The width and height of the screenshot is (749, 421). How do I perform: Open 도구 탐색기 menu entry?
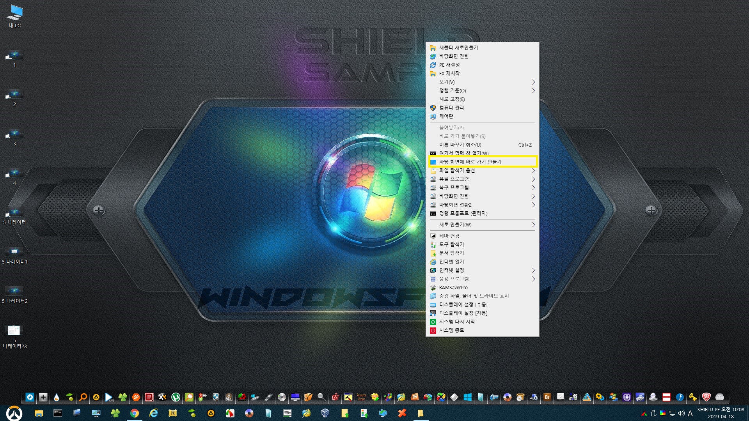(x=482, y=244)
